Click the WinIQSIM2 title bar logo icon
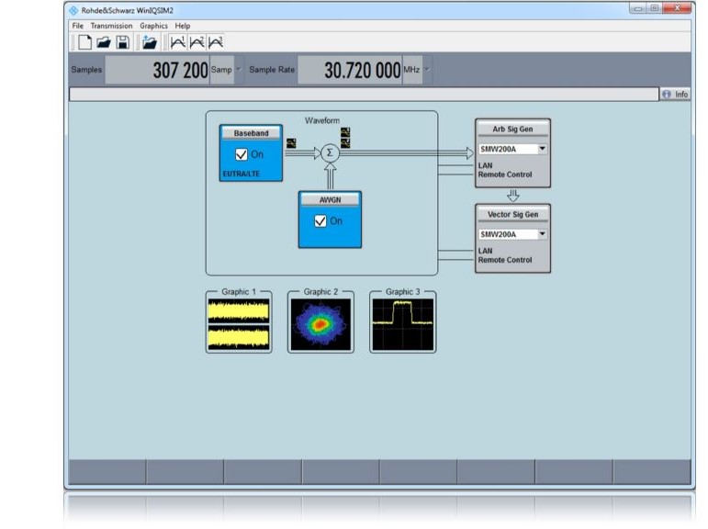Image resolution: width=708 pixels, height=529 pixels. coord(73,10)
